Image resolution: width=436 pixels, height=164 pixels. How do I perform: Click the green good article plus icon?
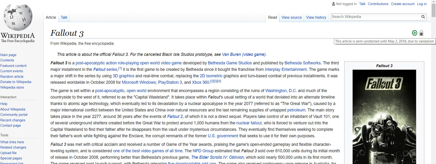coord(415,33)
